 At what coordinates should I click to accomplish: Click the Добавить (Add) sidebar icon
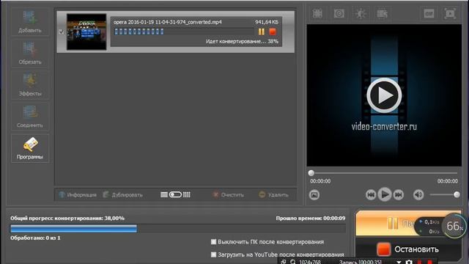pos(30,21)
